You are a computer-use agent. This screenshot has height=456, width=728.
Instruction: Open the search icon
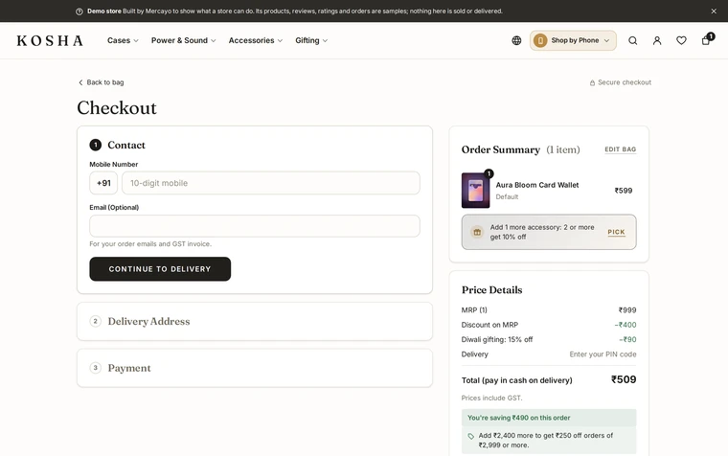632,41
